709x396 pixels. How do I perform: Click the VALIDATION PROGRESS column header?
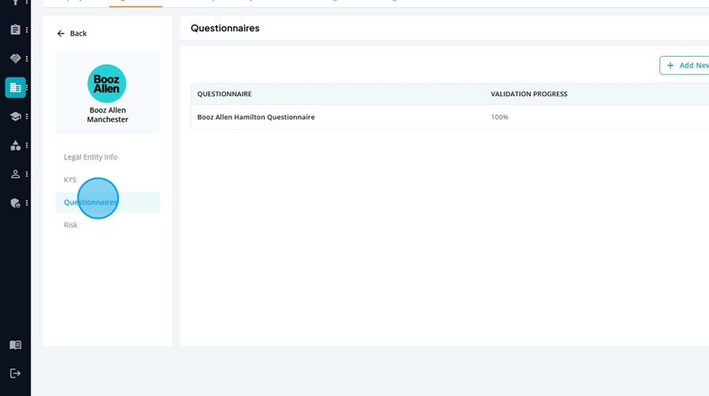[529, 94]
